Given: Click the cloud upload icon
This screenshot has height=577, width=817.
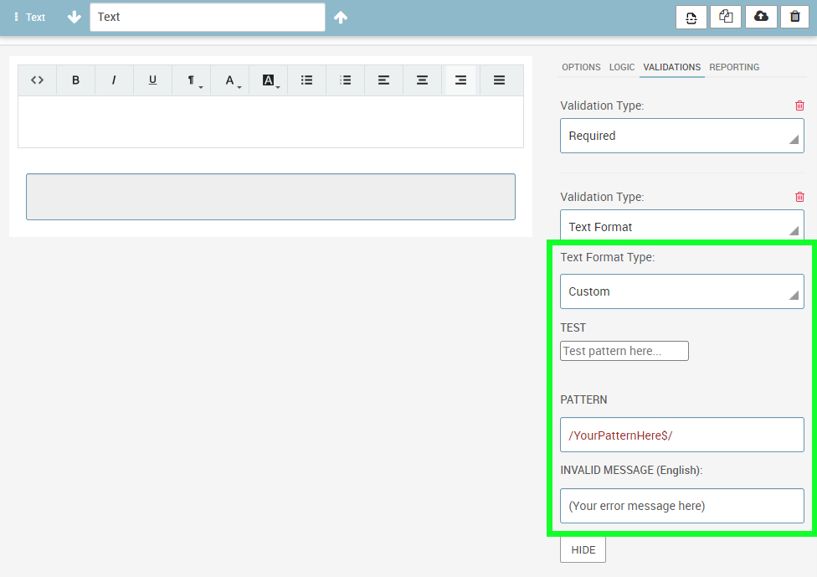Looking at the screenshot, I should click(761, 18).
